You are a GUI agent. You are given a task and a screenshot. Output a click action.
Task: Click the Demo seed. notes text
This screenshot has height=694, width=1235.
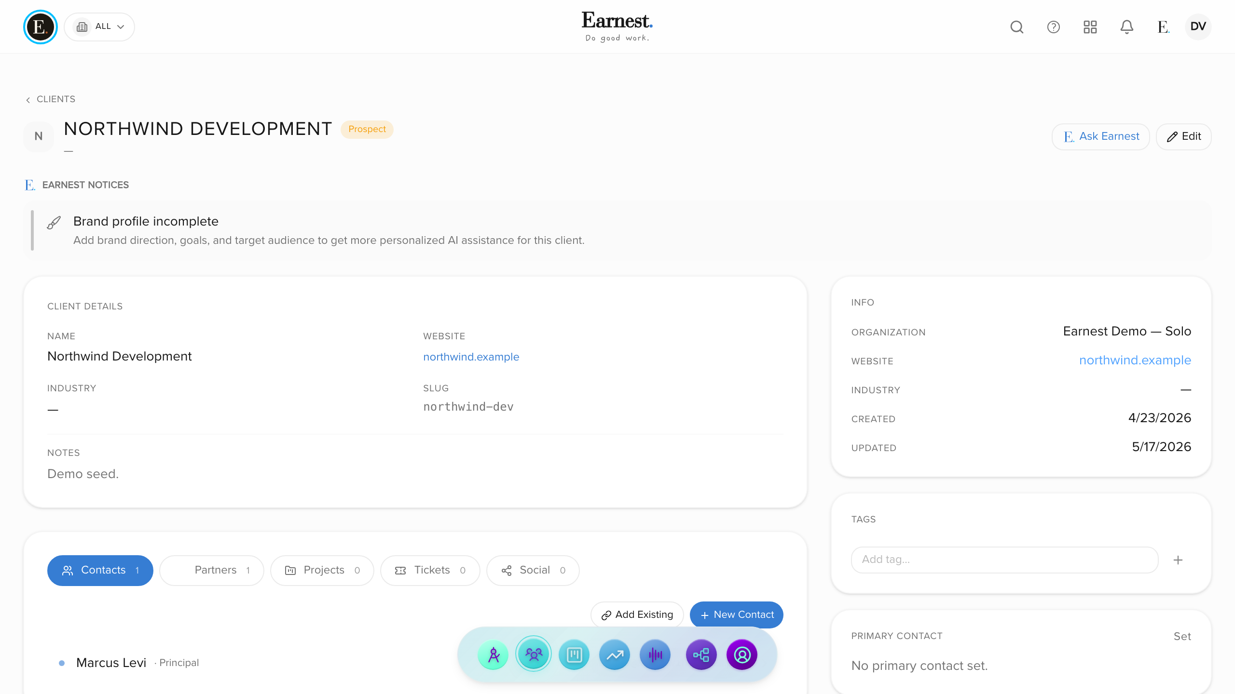tap(83, 474)
